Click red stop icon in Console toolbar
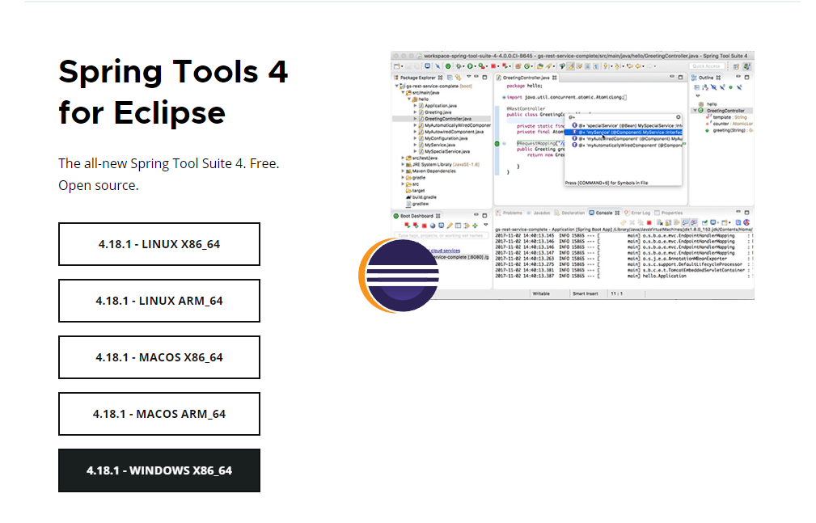Viewport: 816px width, 523px height. [649, 223]
